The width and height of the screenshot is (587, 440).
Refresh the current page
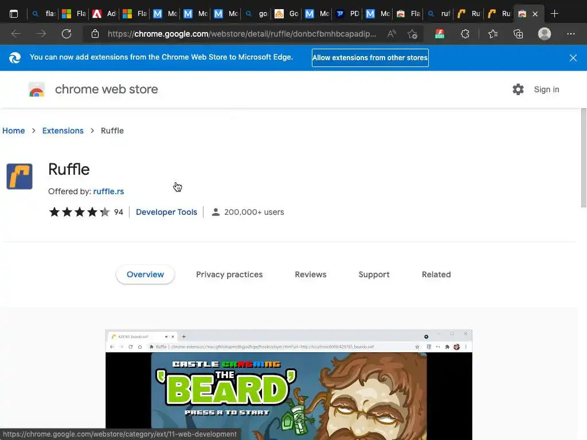[66, 34]
